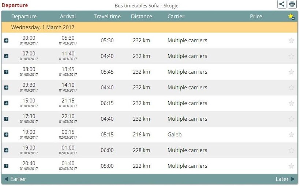Expand the 20:40 departure details
Screen dimensions: 300x186
(x=6, y=166)
